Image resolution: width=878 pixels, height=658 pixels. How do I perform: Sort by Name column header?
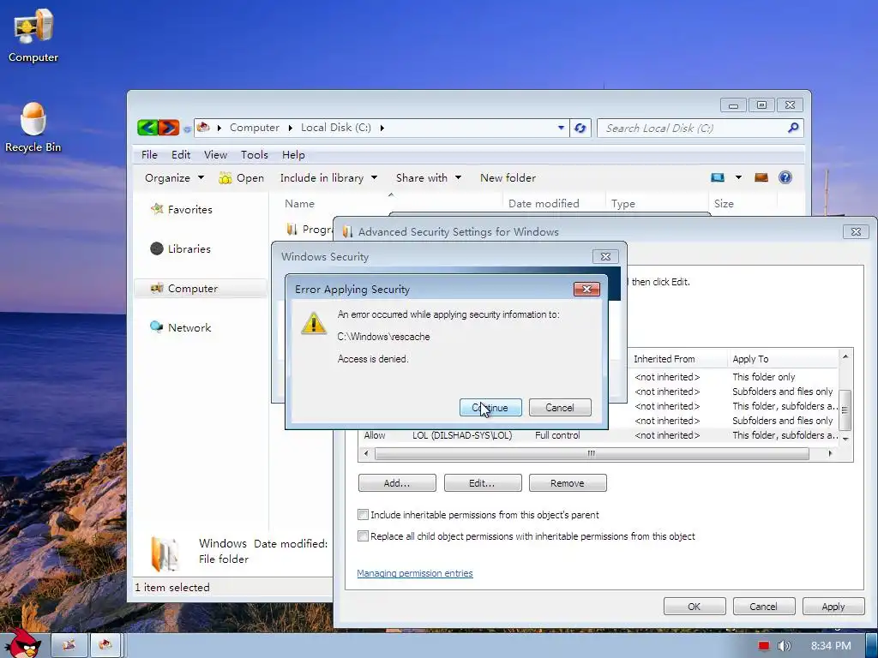coord(299,204)
